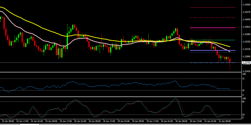The height and width of the screenshot is (125, 251).
Task: Click the 25 level label in the RSI pane
Action: [244, 90]
